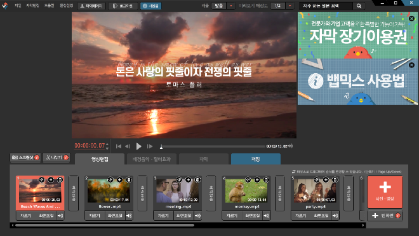This screenshot has height=236, width=419.
Task: Open transition slot after monkey.mp4
Action: (280, 193)
